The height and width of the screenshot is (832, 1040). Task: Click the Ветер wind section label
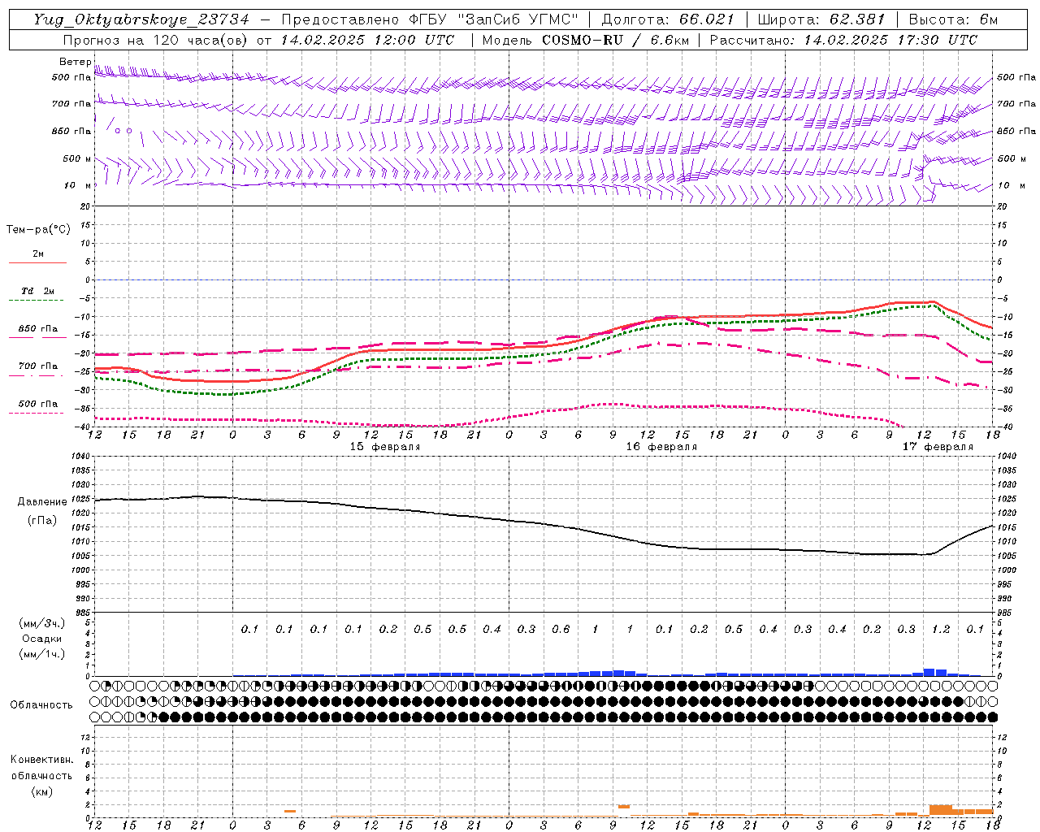[76, 62]
